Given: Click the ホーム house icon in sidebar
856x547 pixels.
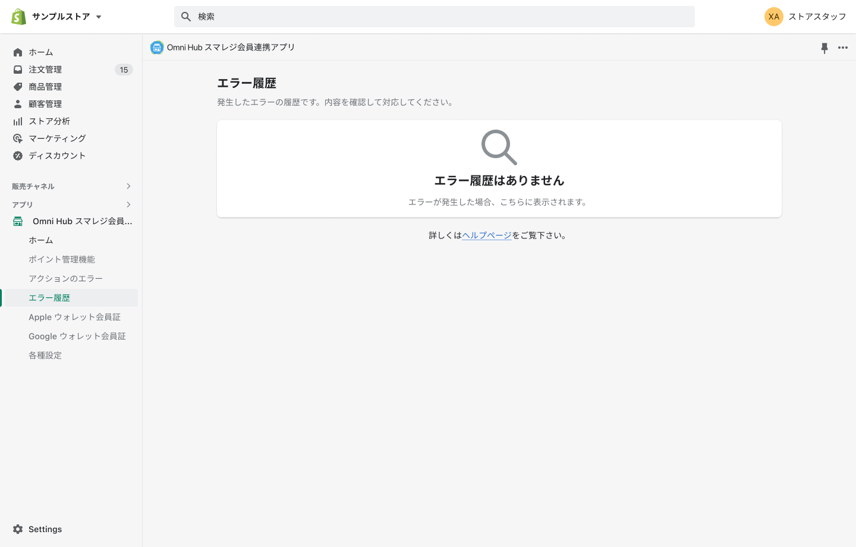Looking at the screenshot, I should pyautogui.click(x=18, y=52).
